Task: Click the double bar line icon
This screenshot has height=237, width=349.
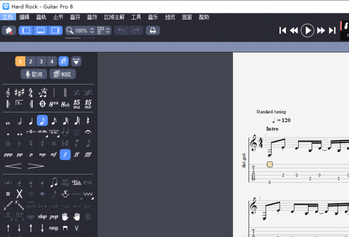Action: [x=65, y=92]
